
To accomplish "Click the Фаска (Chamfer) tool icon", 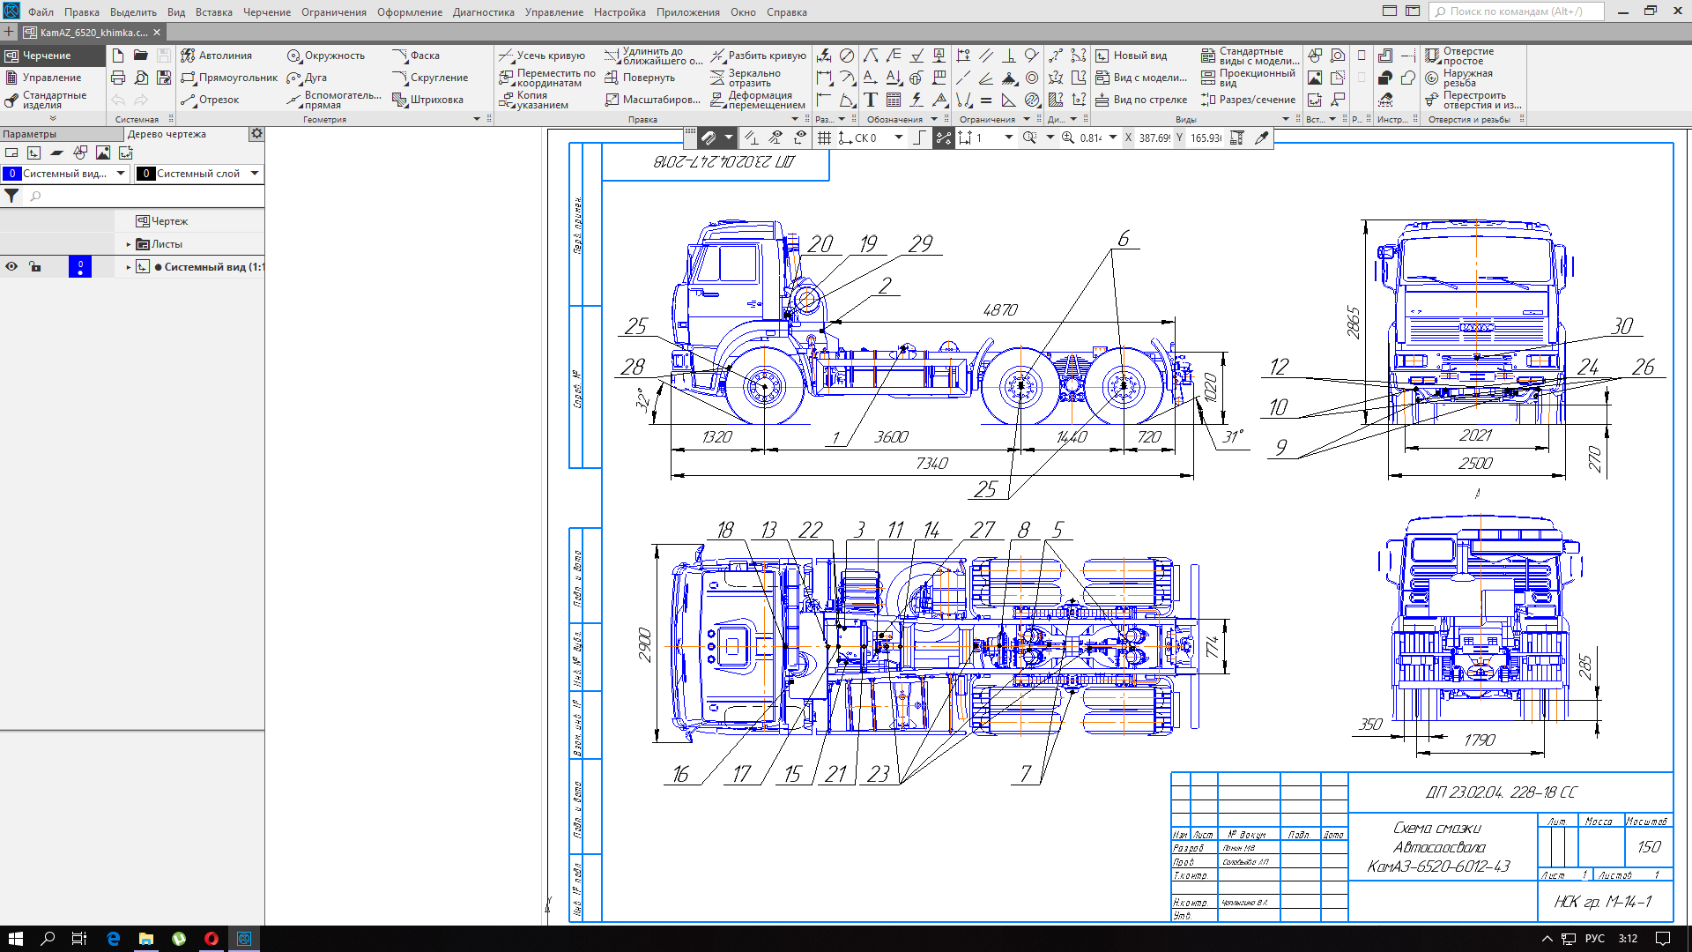I will (x=395, y=55).
